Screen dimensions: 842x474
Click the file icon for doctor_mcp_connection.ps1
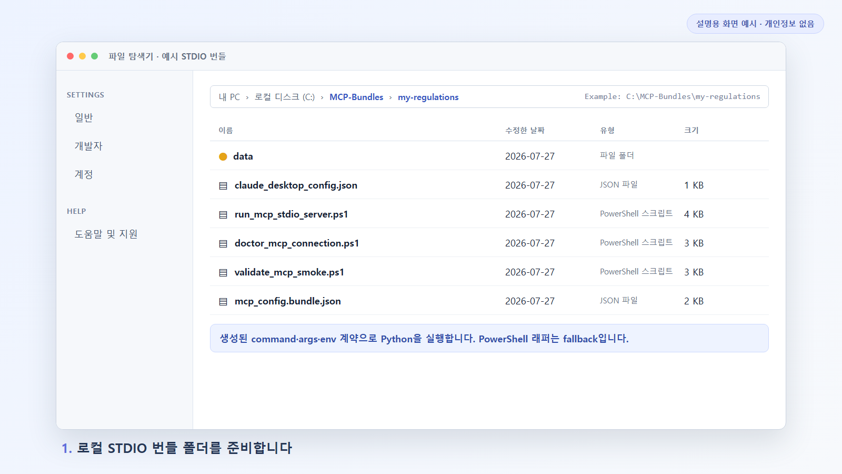223,243
